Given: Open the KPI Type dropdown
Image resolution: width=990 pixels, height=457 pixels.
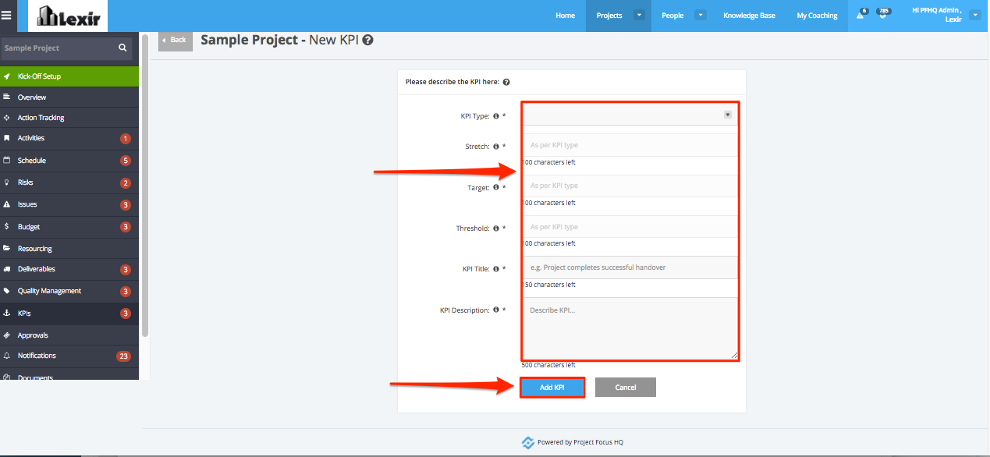Looking at the screenshot, I should point(629,115).
